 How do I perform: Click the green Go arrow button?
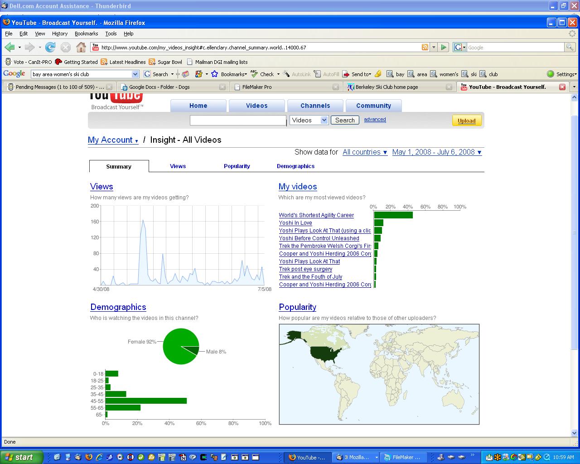(x=444, y=47)
